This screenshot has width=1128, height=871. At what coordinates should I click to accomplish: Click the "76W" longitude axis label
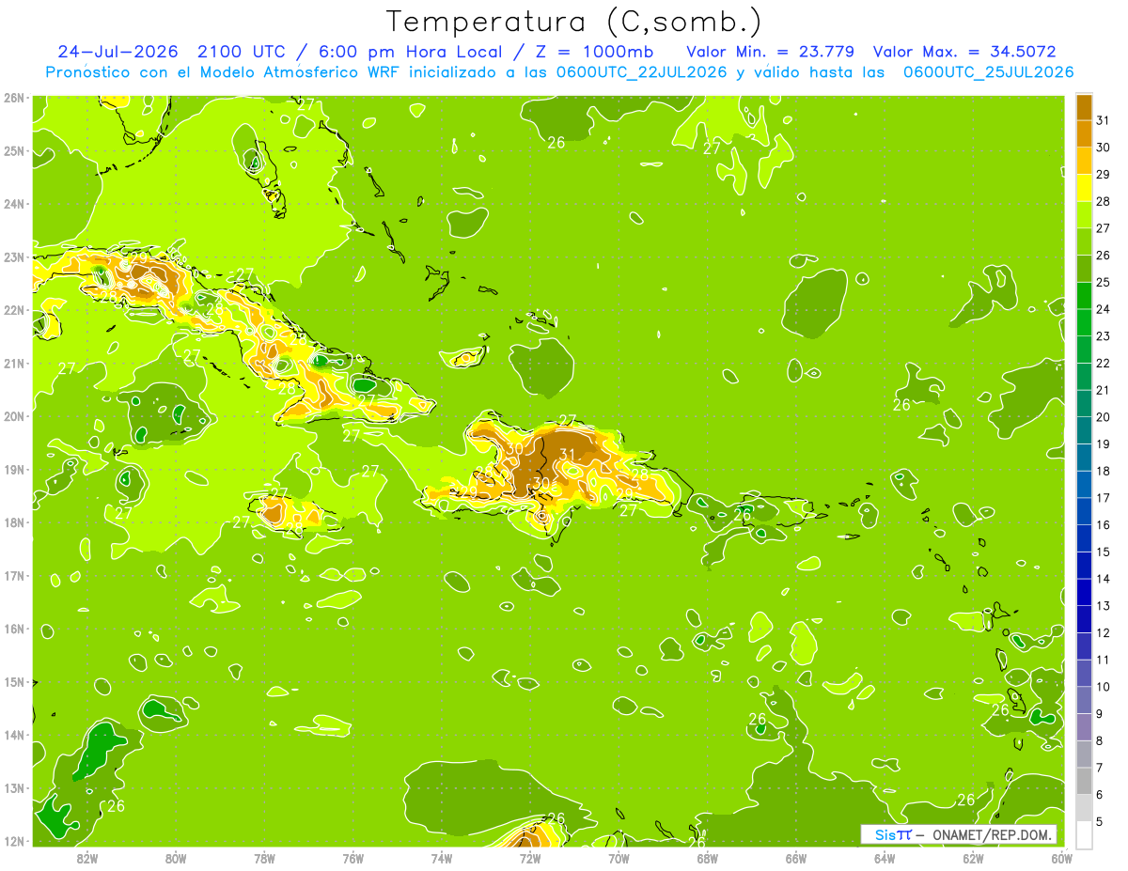tap(352, 857)
